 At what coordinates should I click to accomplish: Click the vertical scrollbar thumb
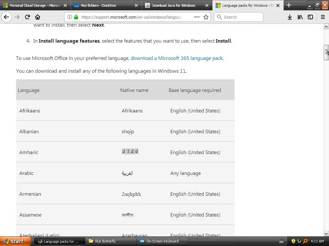pos(326,53)
